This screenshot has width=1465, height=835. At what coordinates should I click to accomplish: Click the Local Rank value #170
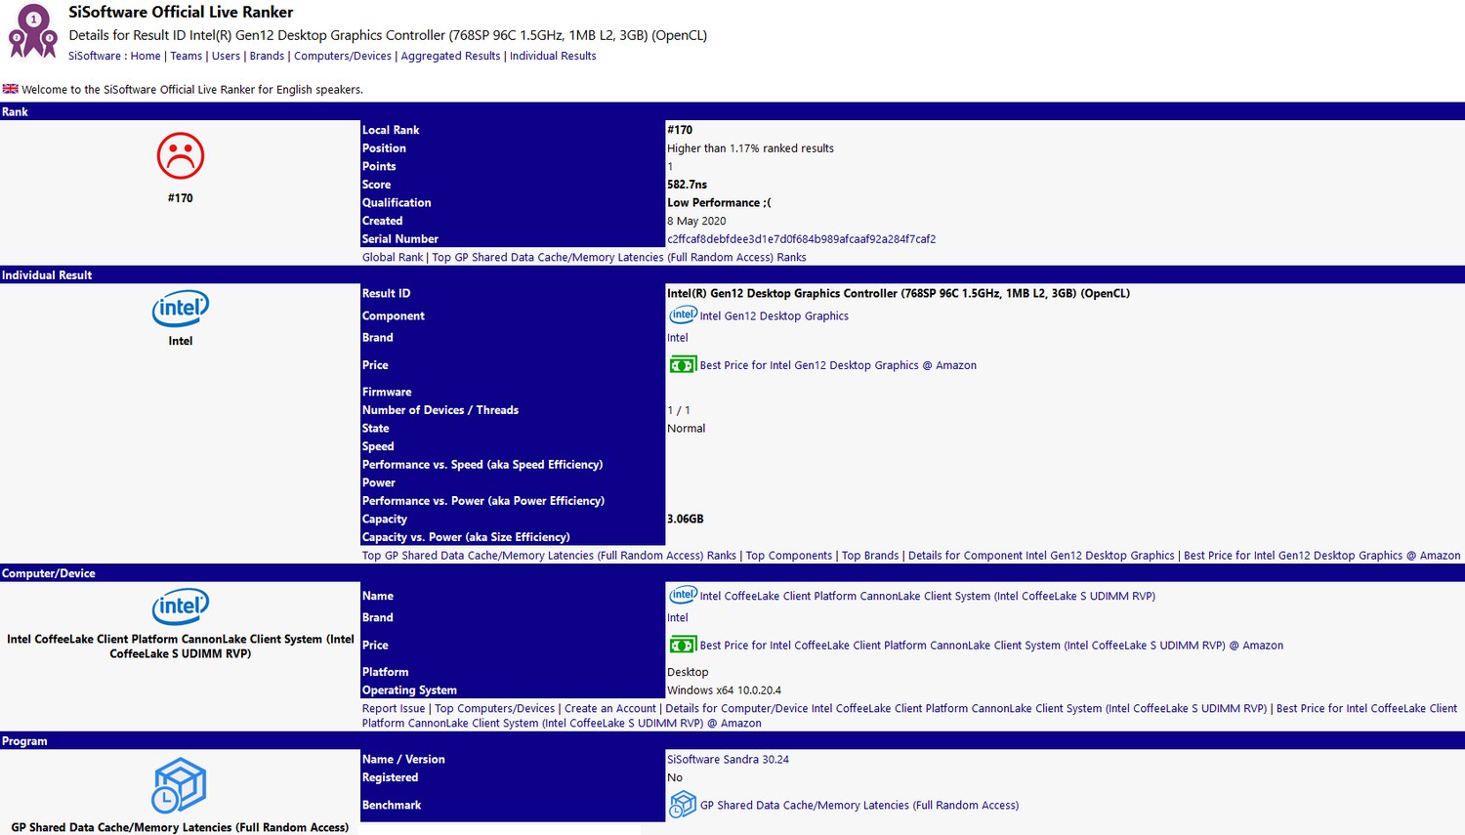(x=680, y=130)
